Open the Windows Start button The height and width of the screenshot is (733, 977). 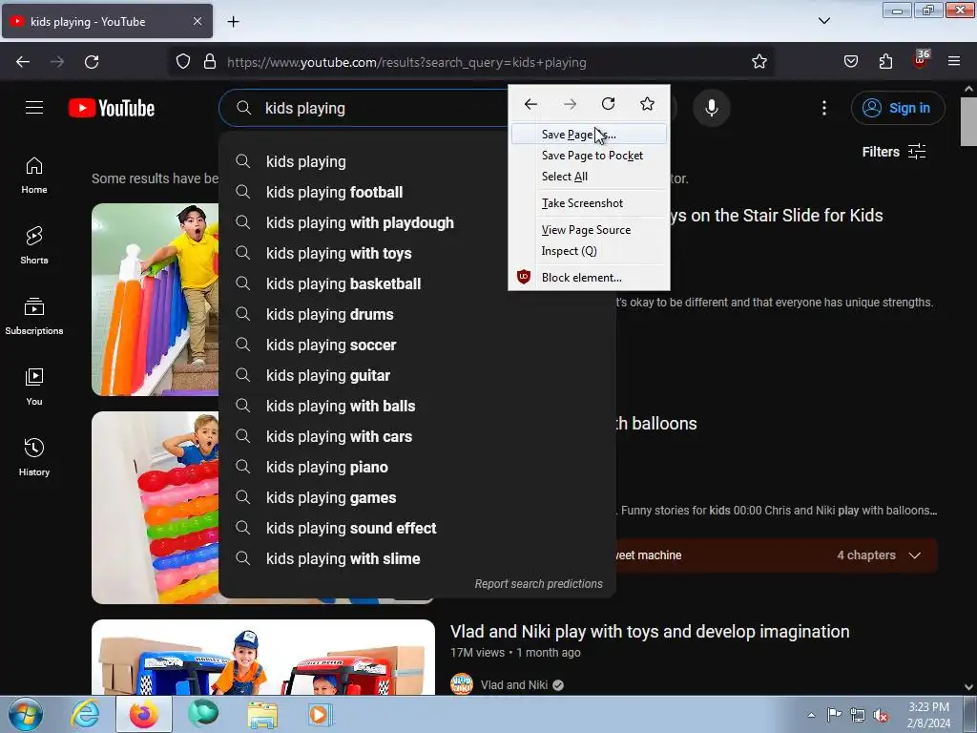click(26, 714)
